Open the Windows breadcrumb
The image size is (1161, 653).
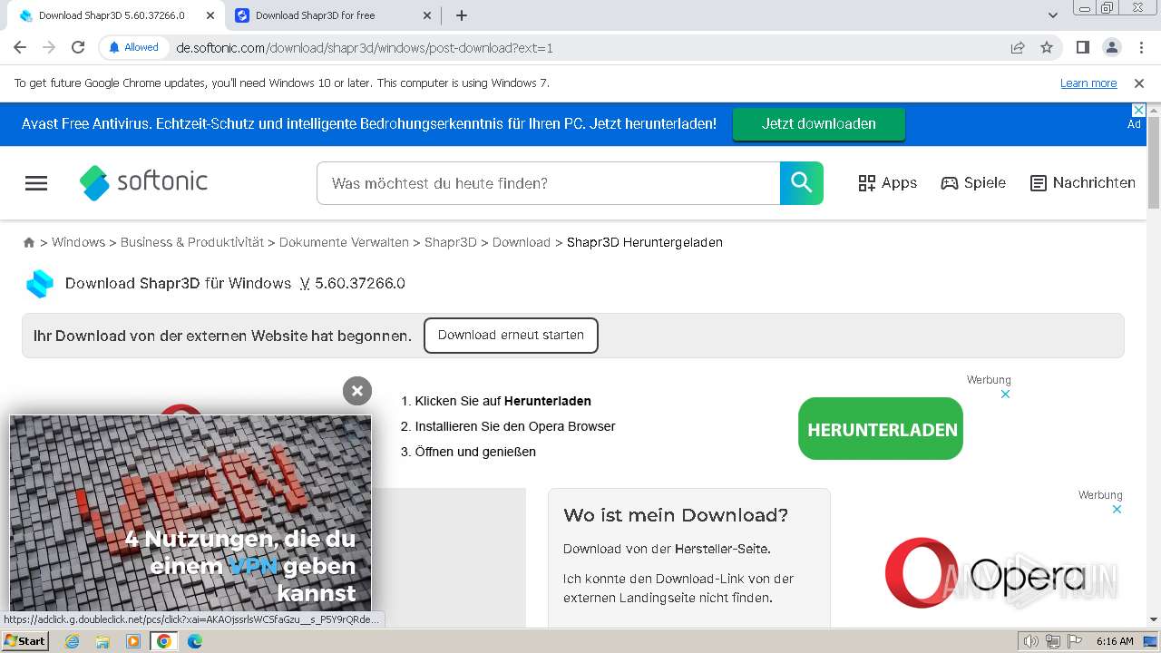[78, 242]
